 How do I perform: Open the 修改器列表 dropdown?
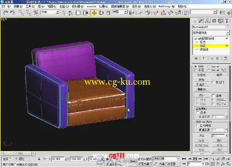[x=211, y=33]
